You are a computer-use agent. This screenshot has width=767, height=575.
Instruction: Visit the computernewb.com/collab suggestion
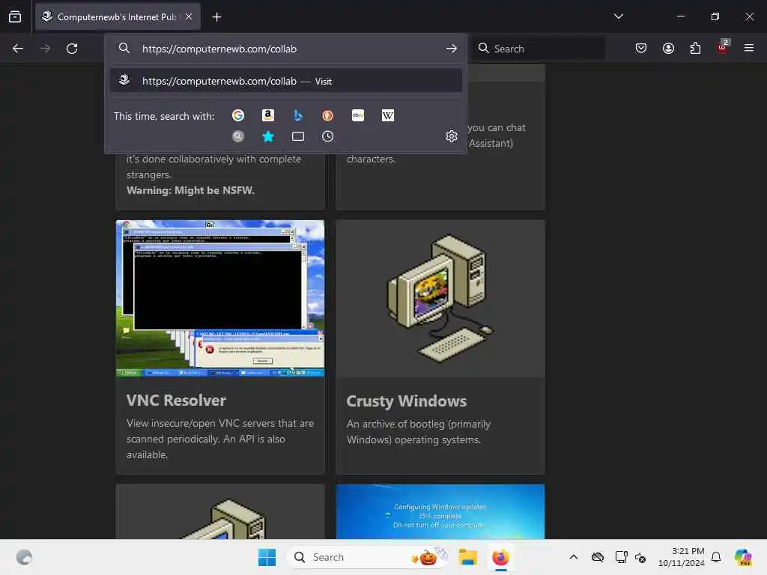pyautogui.click(x=286, y=81)
